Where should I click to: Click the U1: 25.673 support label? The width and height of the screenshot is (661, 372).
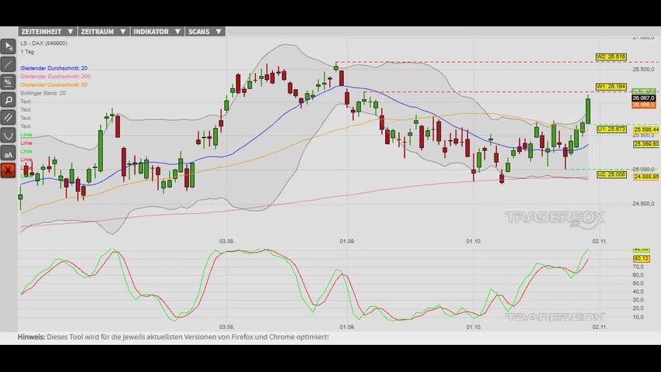611,129
